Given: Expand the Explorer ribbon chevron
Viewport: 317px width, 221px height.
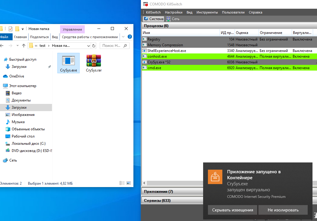Looking at the screenshot, I should (x=123, y=37).
